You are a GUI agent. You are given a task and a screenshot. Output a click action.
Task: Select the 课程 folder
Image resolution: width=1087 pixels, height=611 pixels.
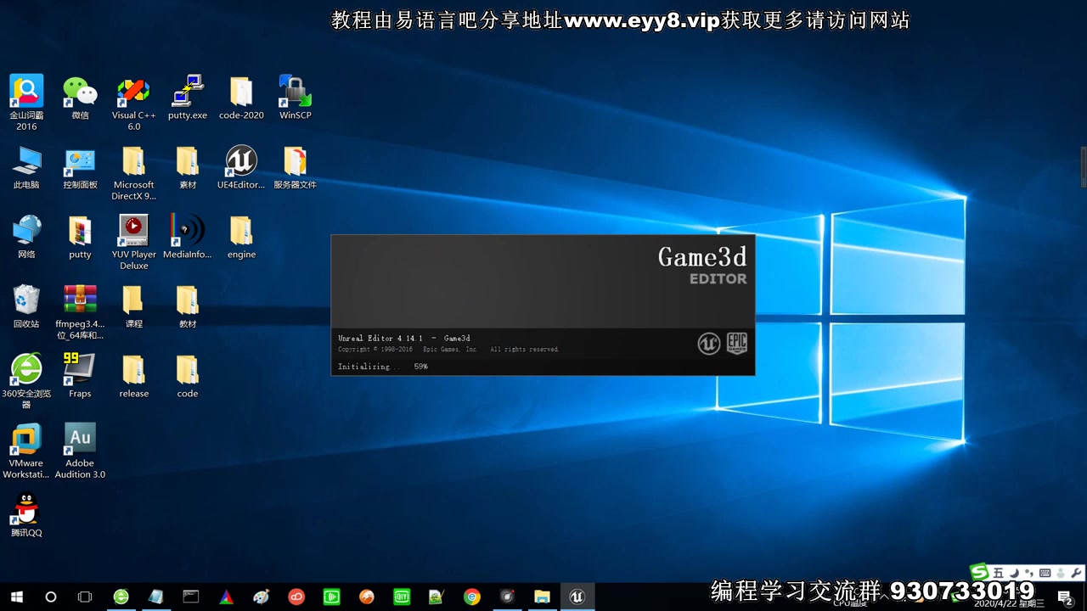133,306
